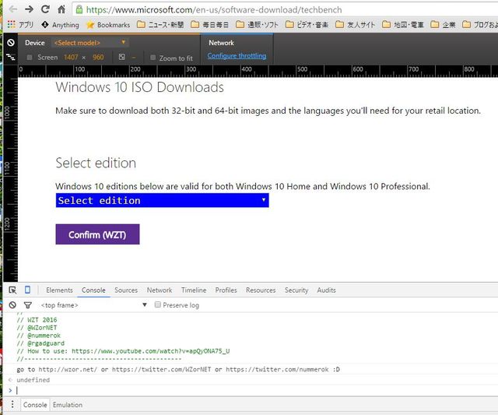Toggle the Screen resolution checkbox
The height and width of the screenshot is (415, 498).
[30, 57]
